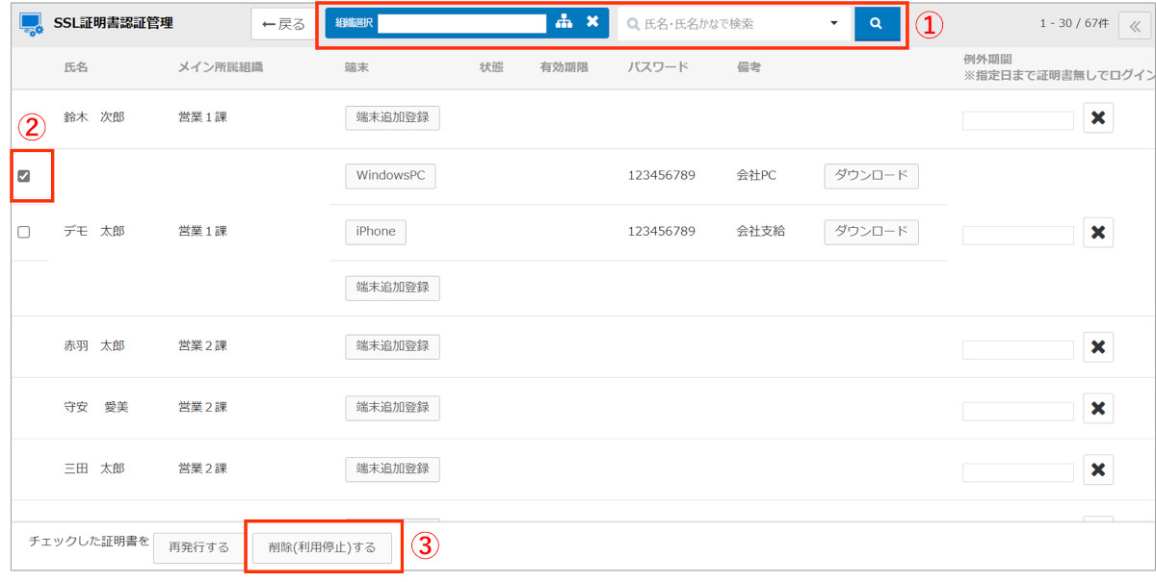Open the iPhone device entry

(376, 232)
